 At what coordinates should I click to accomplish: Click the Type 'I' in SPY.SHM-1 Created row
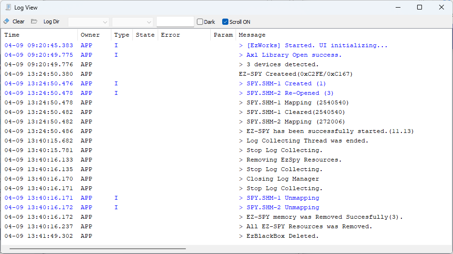[116, 83]
